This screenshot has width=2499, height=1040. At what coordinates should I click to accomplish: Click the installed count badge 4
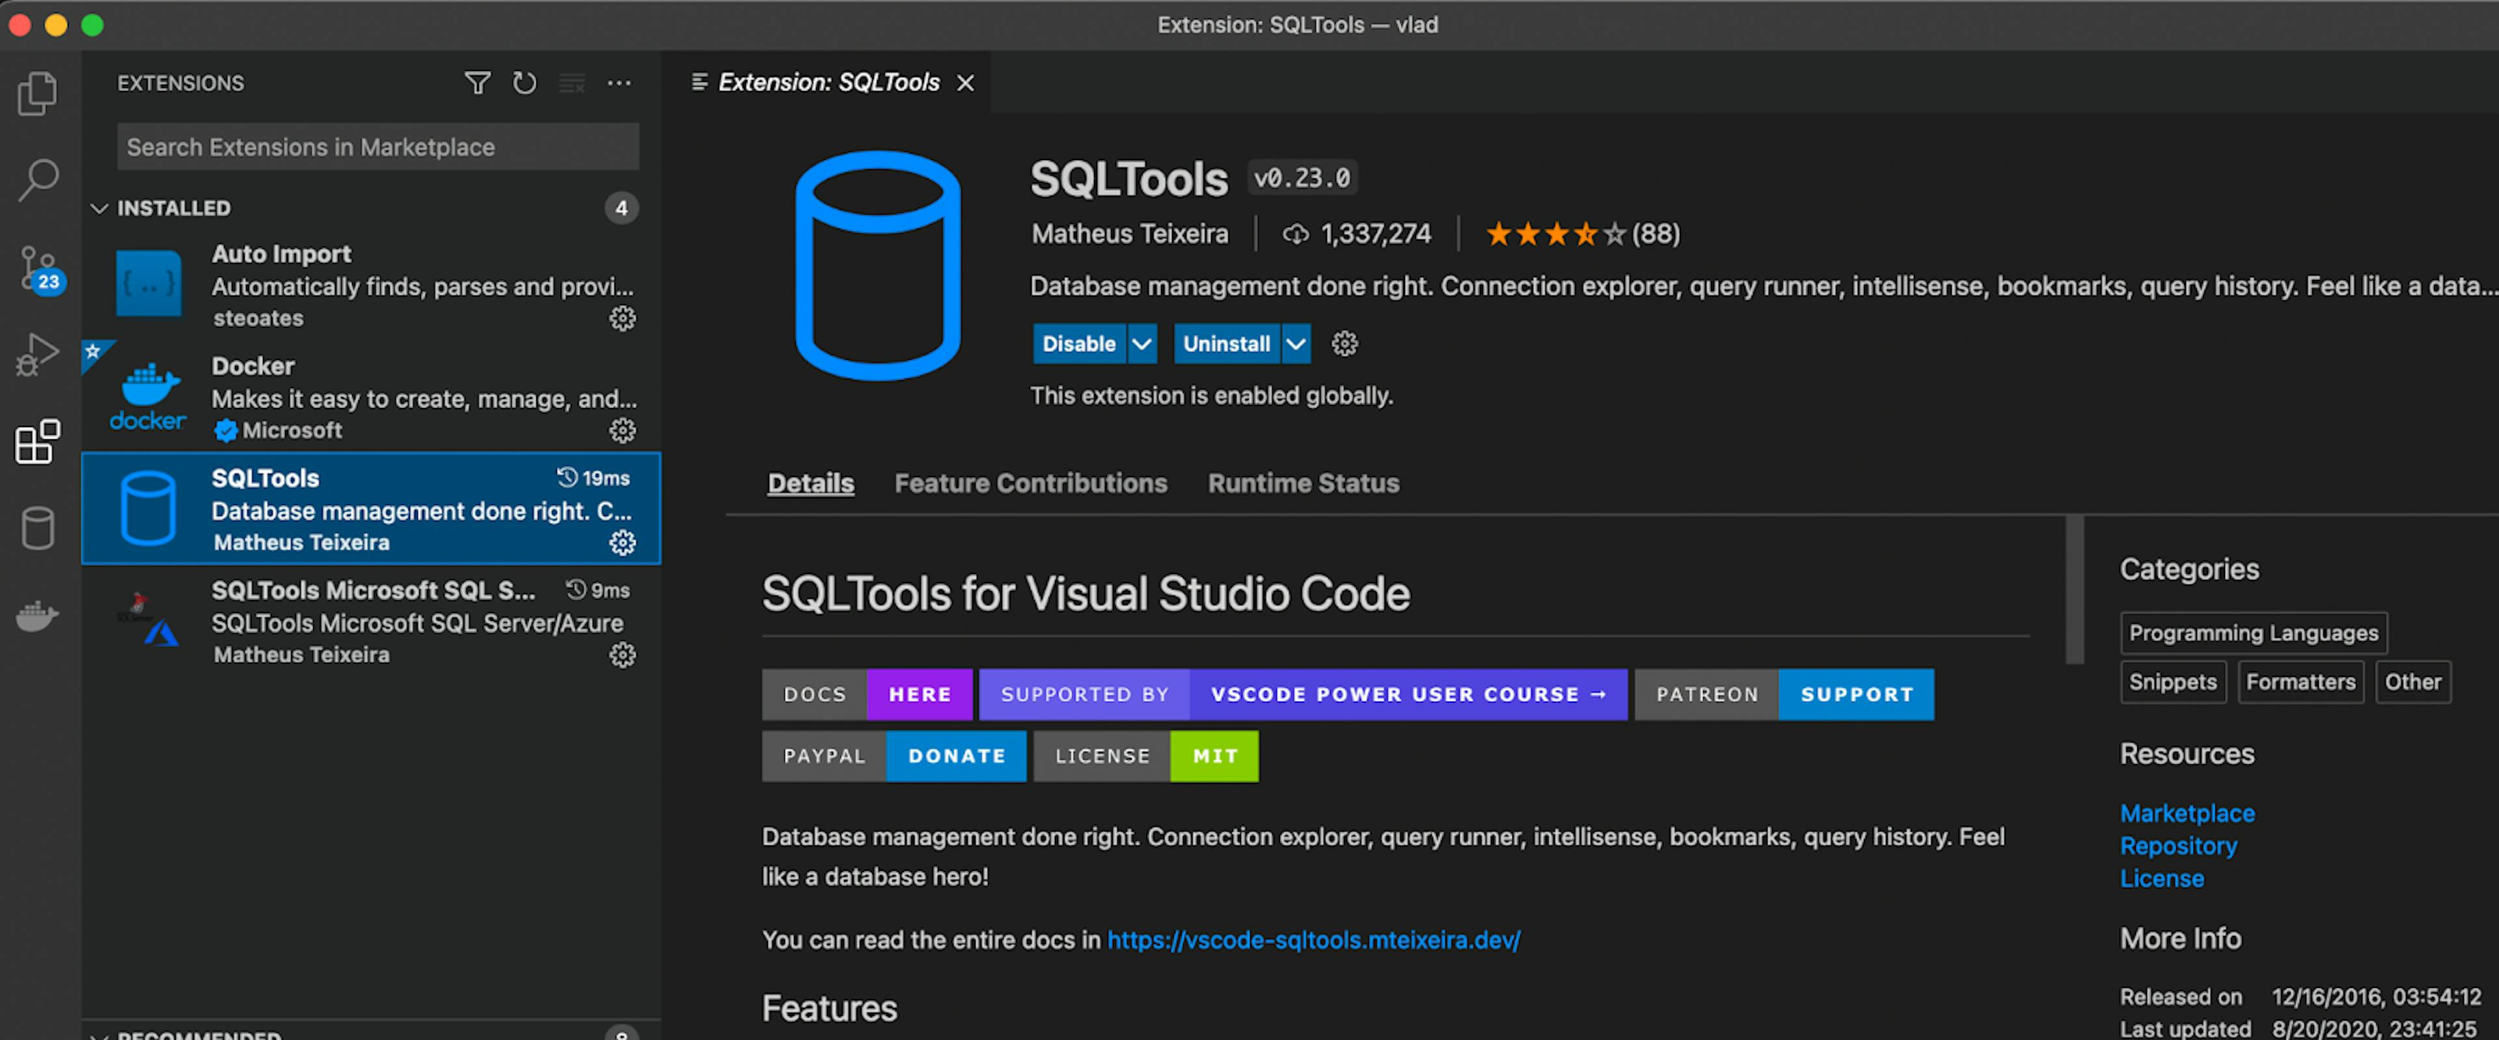[622, 208]
